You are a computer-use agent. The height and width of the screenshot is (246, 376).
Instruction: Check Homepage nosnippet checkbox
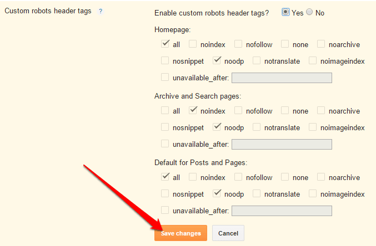click(x=165, y=60)
